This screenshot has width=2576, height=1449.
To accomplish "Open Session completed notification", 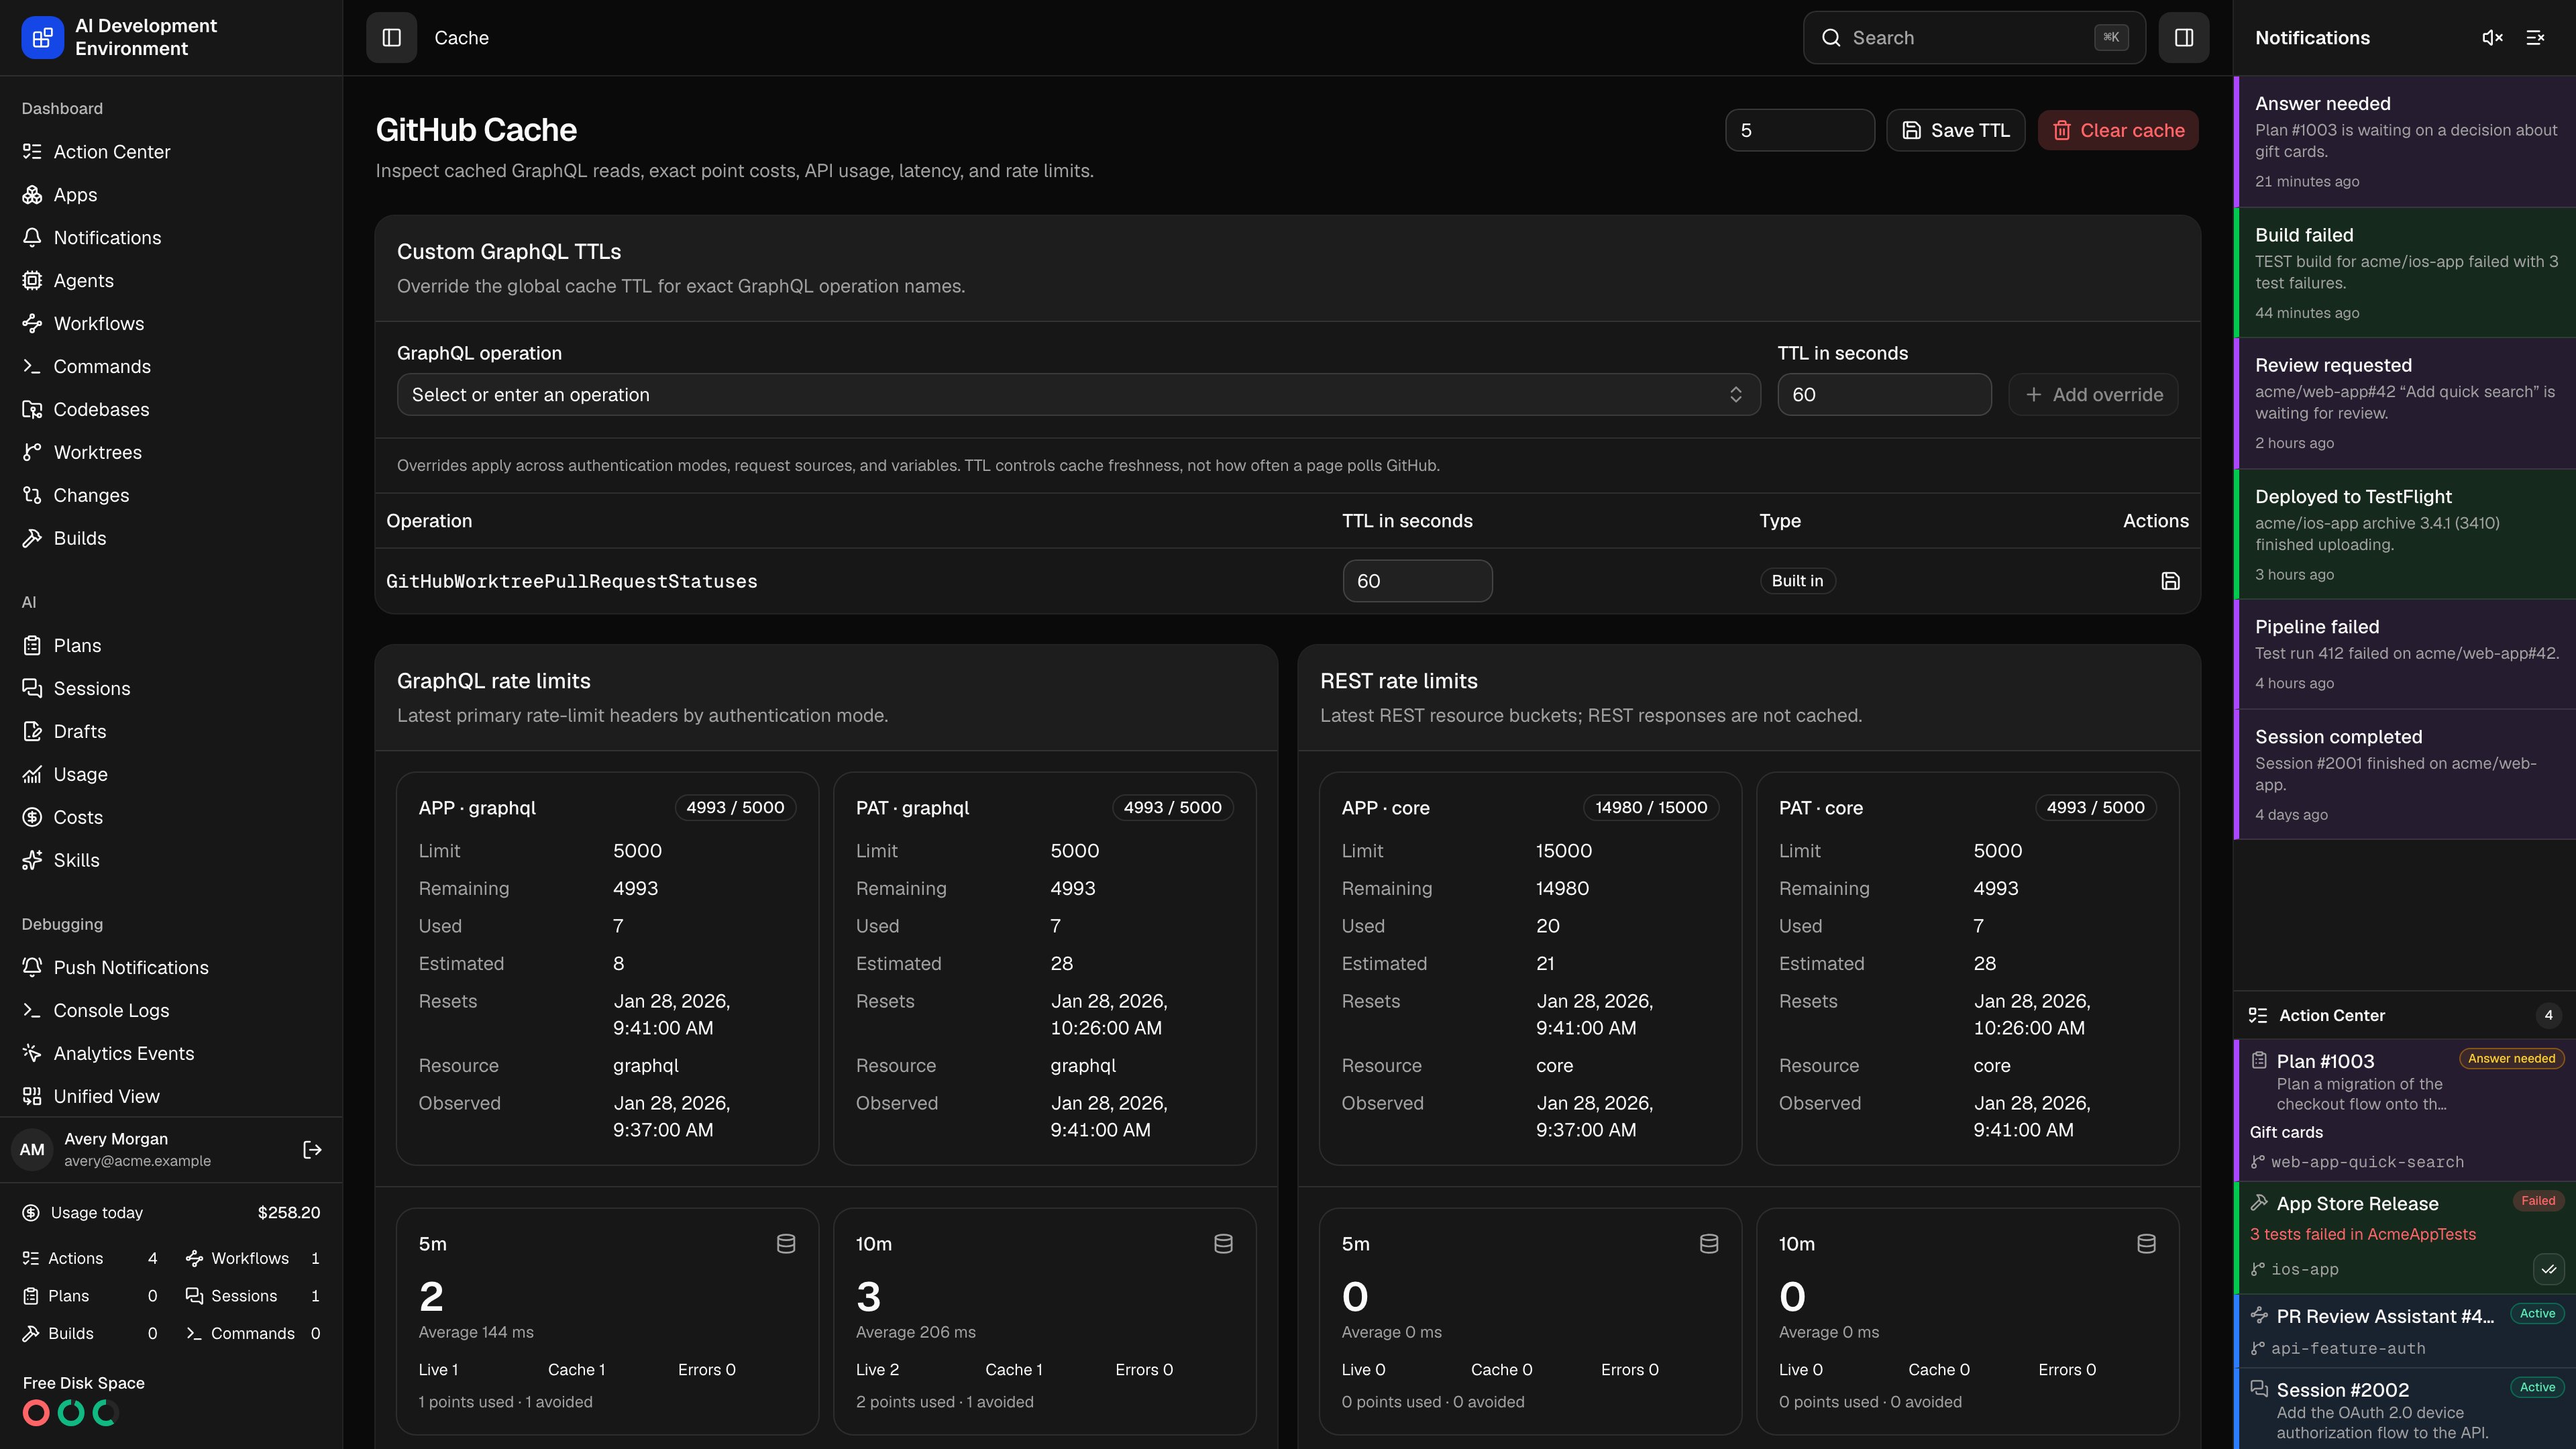I will pos(2405,775).
